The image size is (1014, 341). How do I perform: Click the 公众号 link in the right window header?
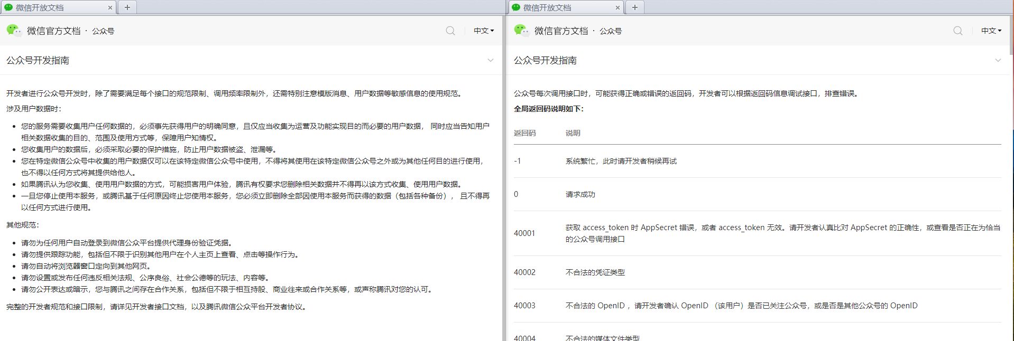pos(611,31)
